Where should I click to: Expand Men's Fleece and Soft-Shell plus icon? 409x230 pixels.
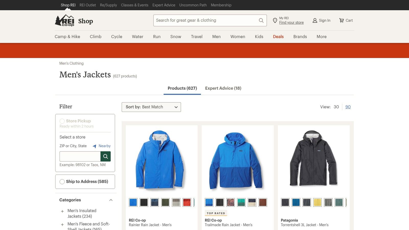(x=62, y=225)
